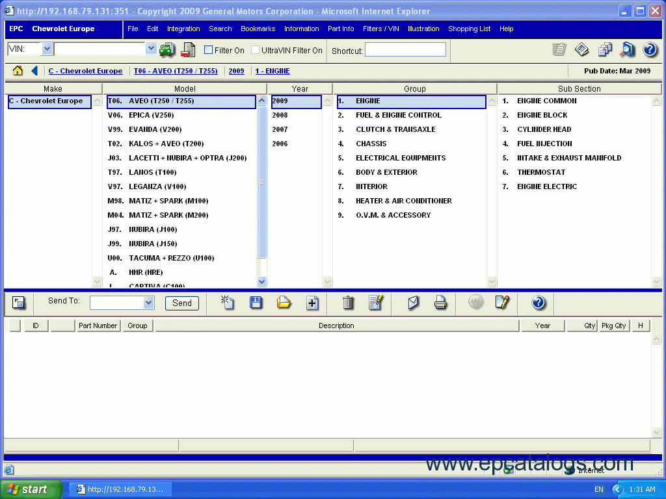This screenshot has width=666, height=499.
Task: Click the Model list scroll down arrow
Action: point(261,281)
